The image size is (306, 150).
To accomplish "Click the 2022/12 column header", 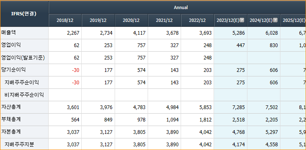I will point(197,20).
